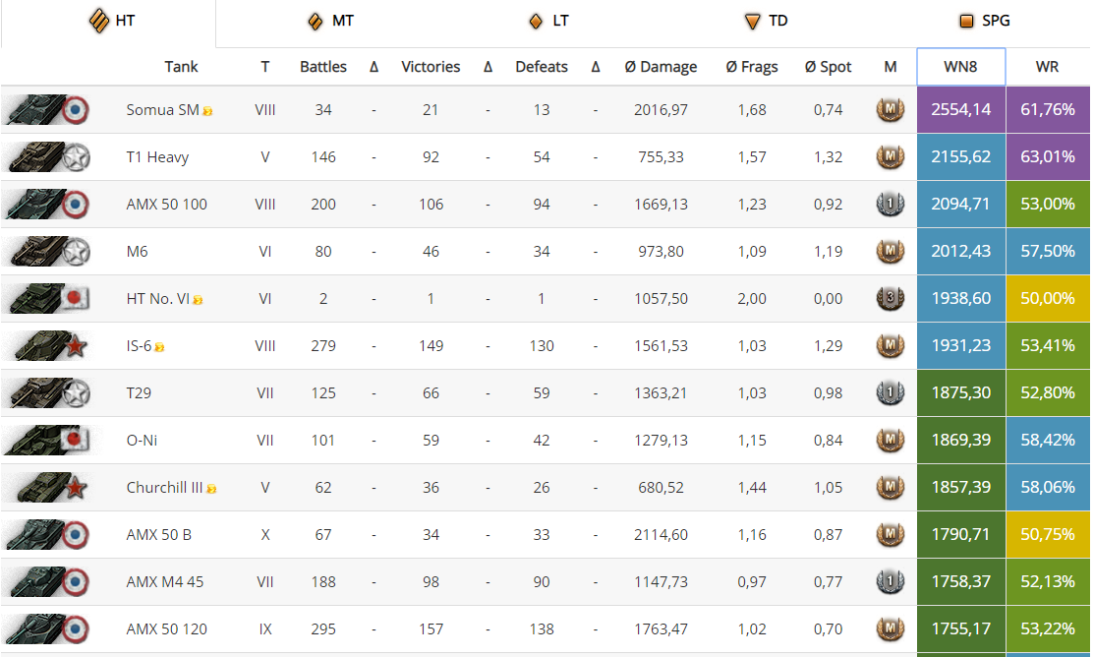Click the Somua SM tank icon
Image resolution: width=1094 pixels, height=657 pixels.
pos(47,109)
